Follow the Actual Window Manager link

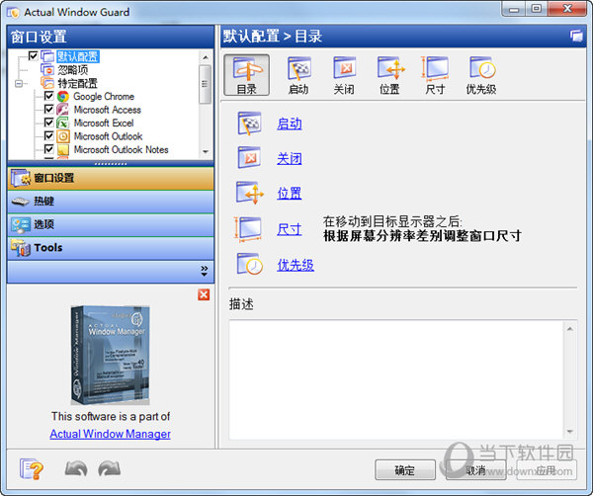[x=110, y=434]
